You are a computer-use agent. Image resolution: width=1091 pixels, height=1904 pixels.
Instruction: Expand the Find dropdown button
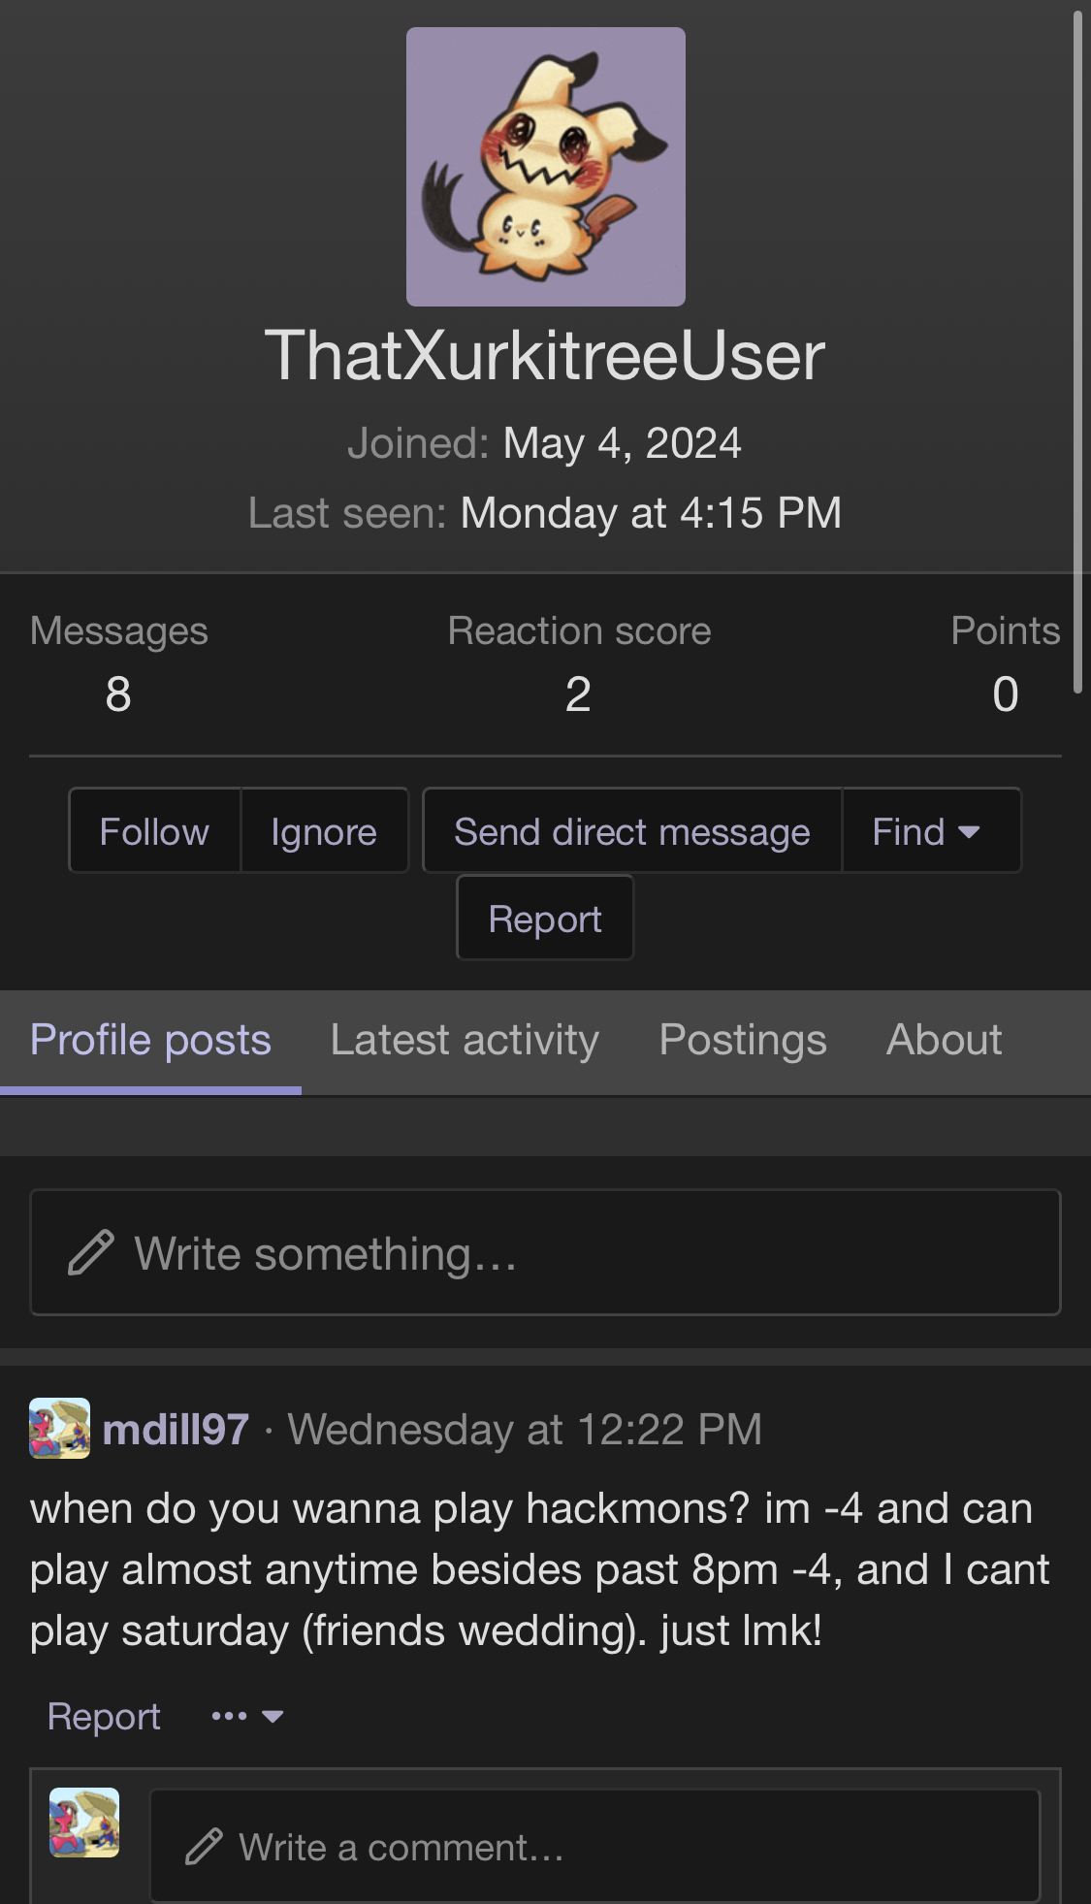pos(929,831)
